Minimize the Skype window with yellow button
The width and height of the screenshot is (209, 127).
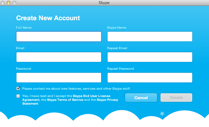point(9,3)
